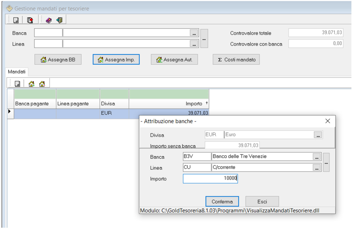Open lookup for Linea in main form
The height and width of the screenshot is (230, 353).
click(194, 44)
